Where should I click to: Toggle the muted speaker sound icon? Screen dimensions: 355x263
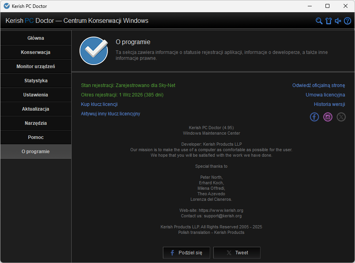[338, 21]
